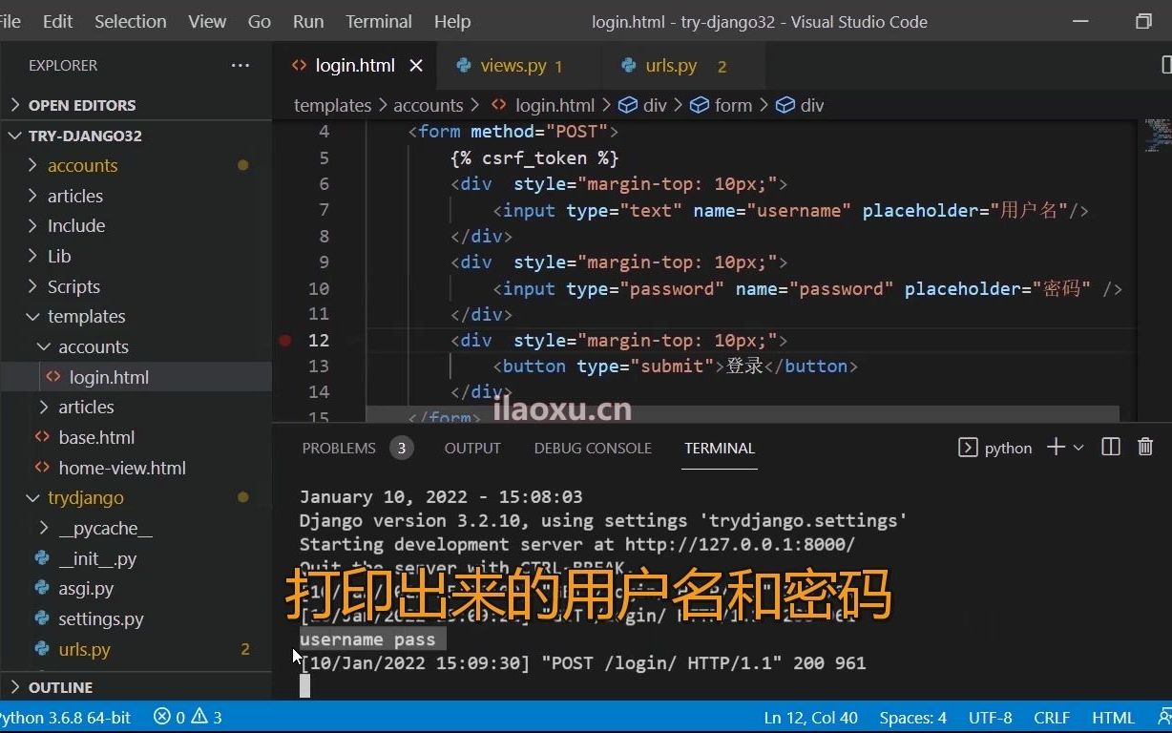
Task: Switch to the DEBUG CONSOLE tab
Action: (x=592, y=448)
